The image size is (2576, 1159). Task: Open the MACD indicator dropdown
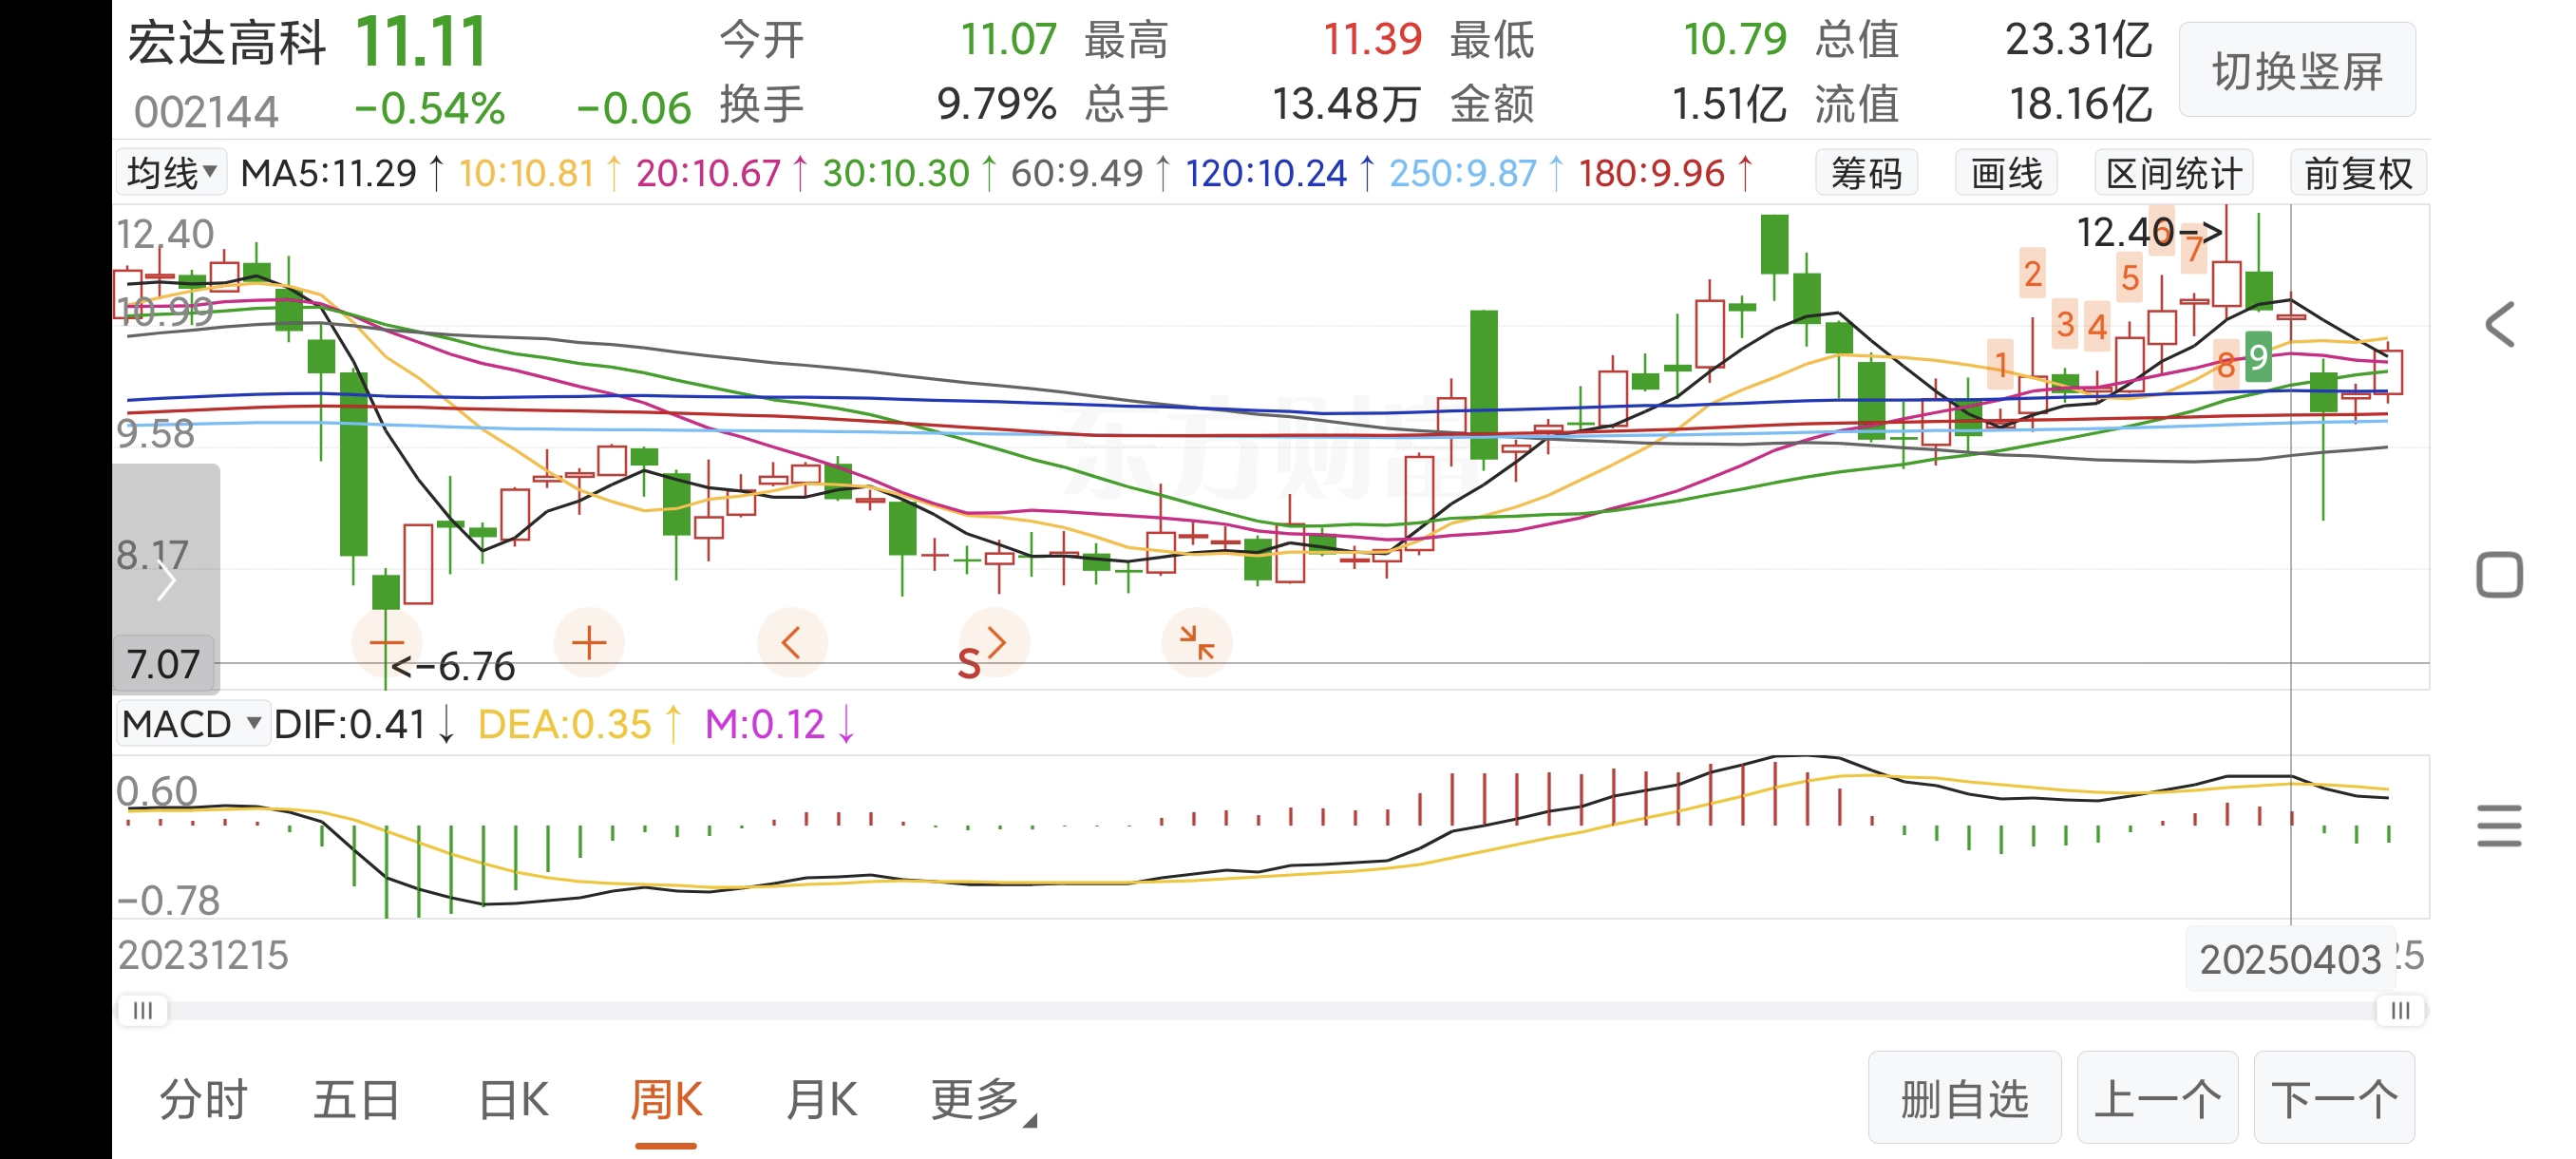(x=192, y=723)
